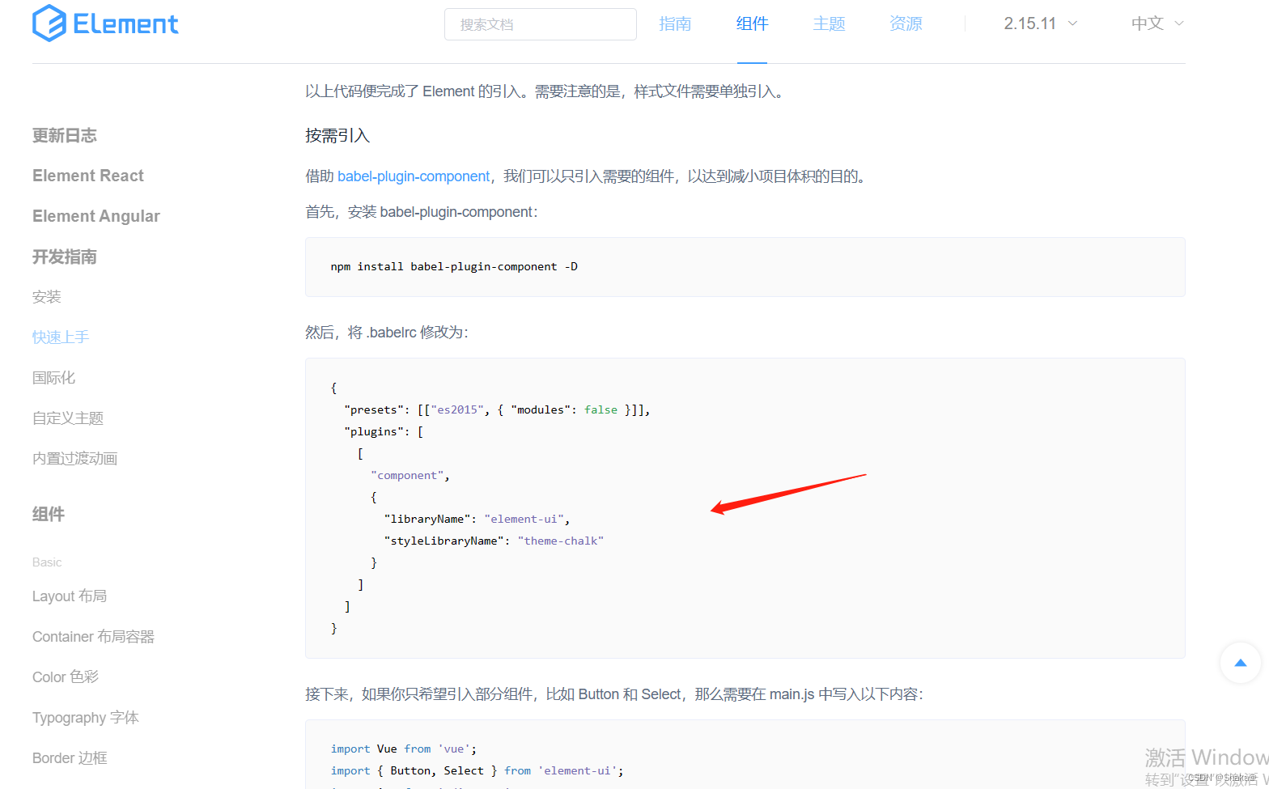Go to Element React
The width and height of the screenshot is (1269, 789).
(88, 176)
